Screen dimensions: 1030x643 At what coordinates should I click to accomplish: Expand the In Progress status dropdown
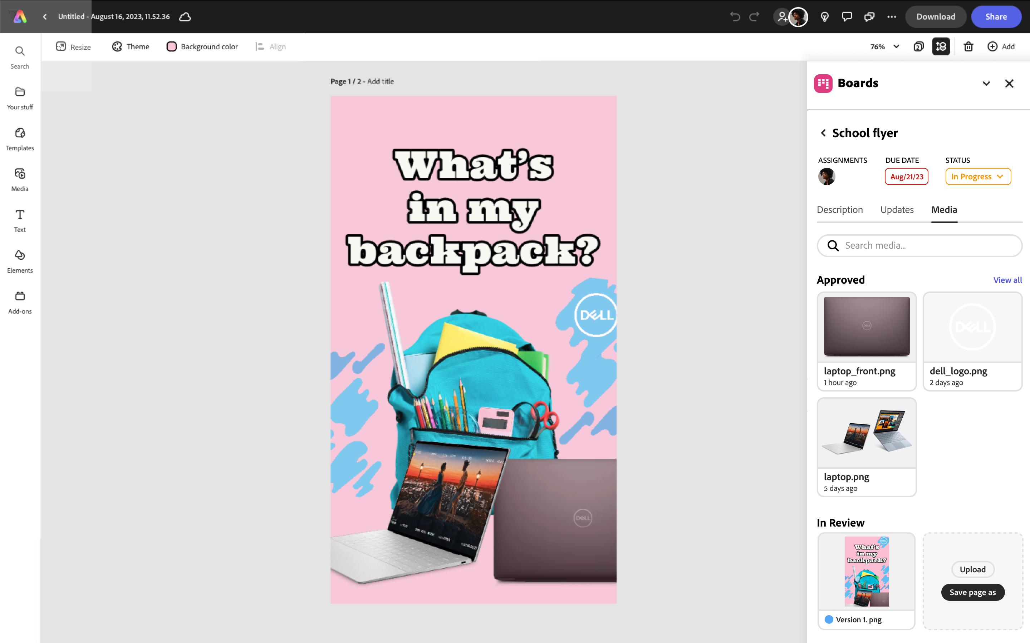978,176
